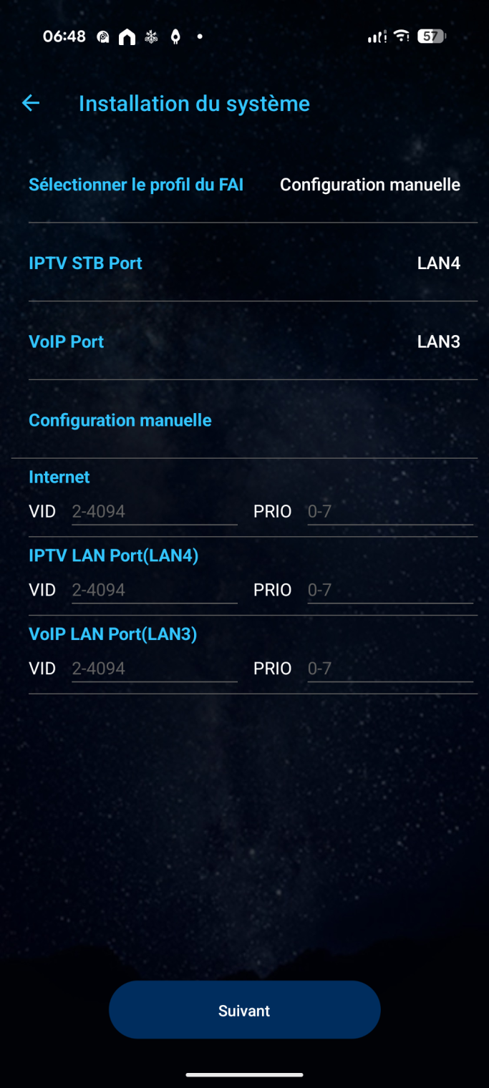This screenshot has height=1088, width=489.
Task: Change IPTV STB Port from LAN4
Action: (x=438, y=263)
